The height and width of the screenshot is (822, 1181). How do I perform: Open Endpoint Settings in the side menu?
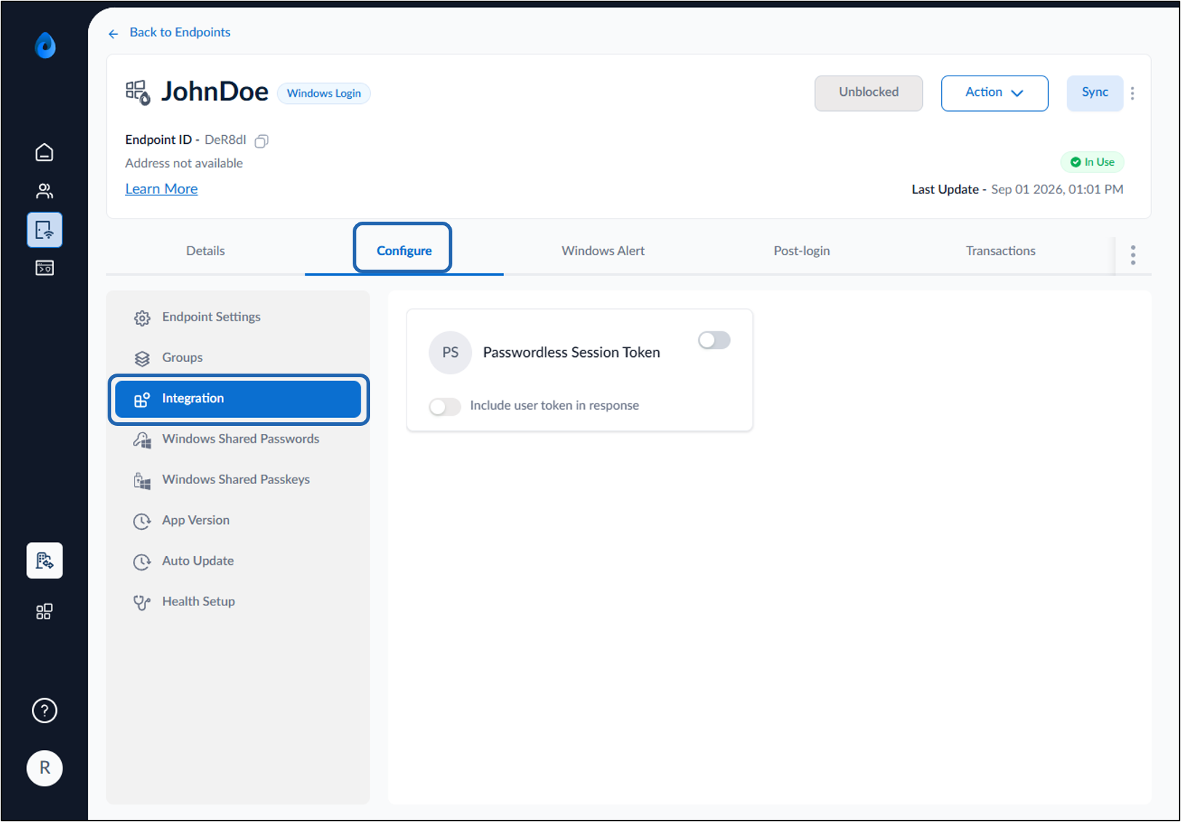pyautogui.click(x=238, y=317)
